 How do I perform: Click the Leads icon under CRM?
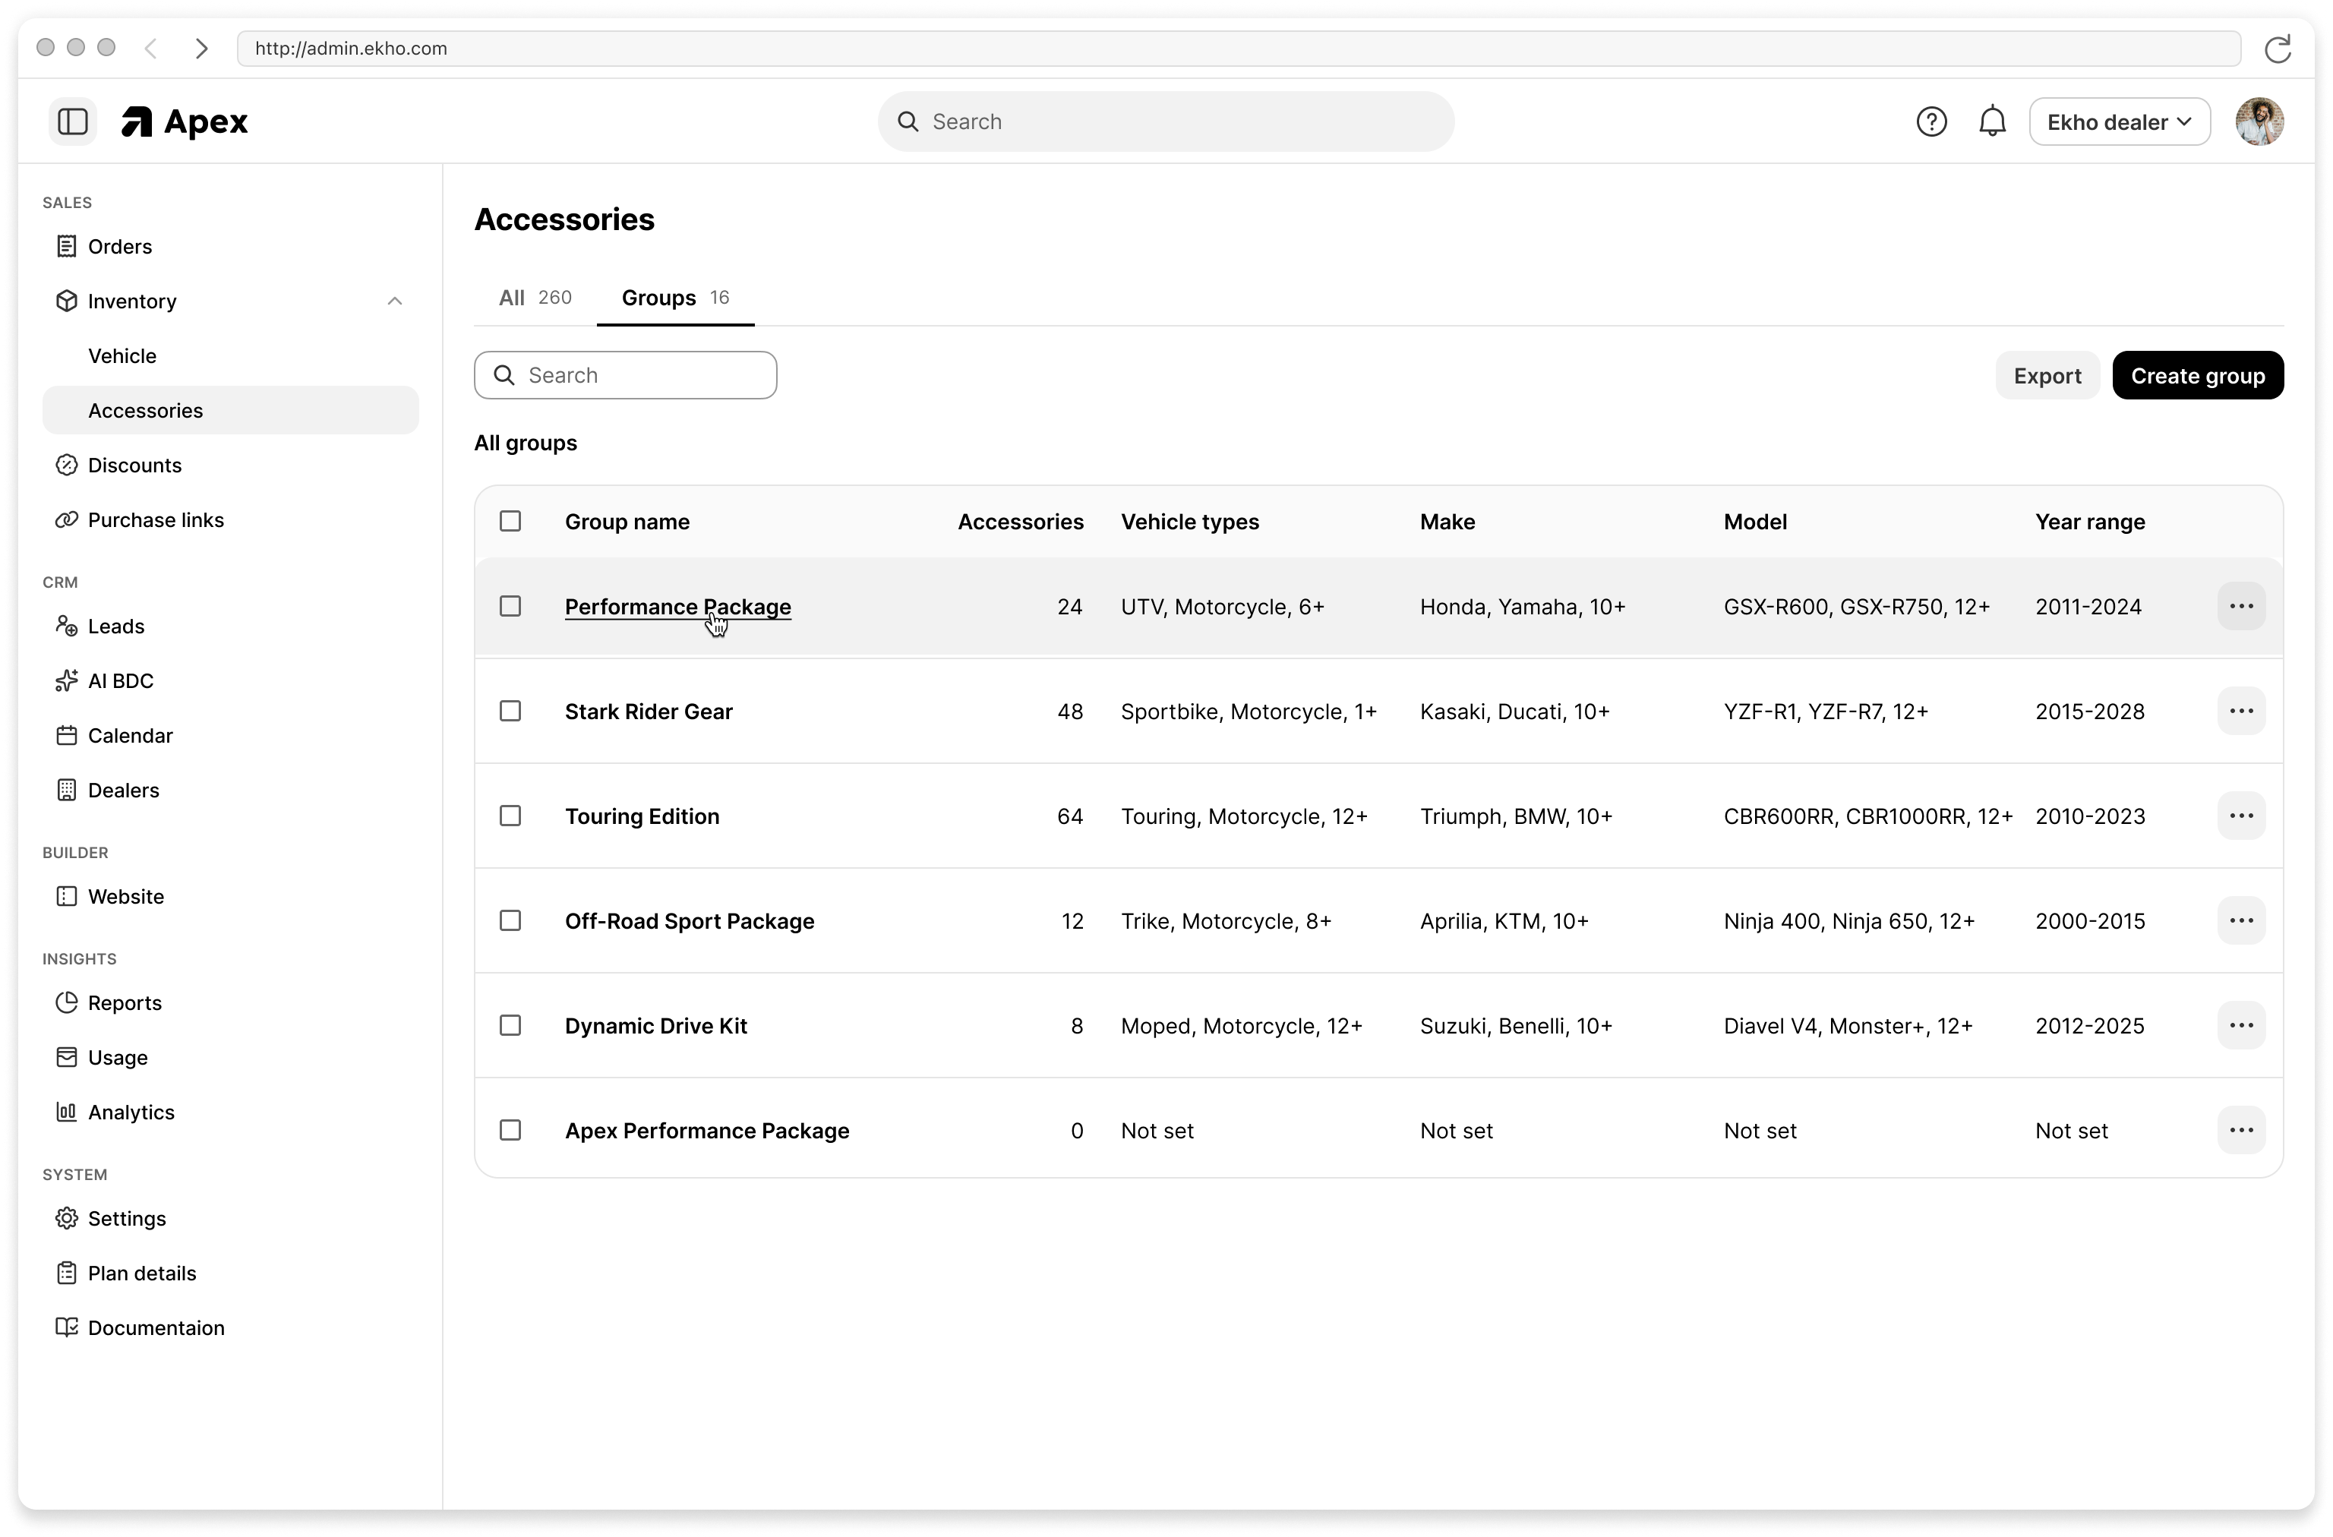tap(65, 626)
